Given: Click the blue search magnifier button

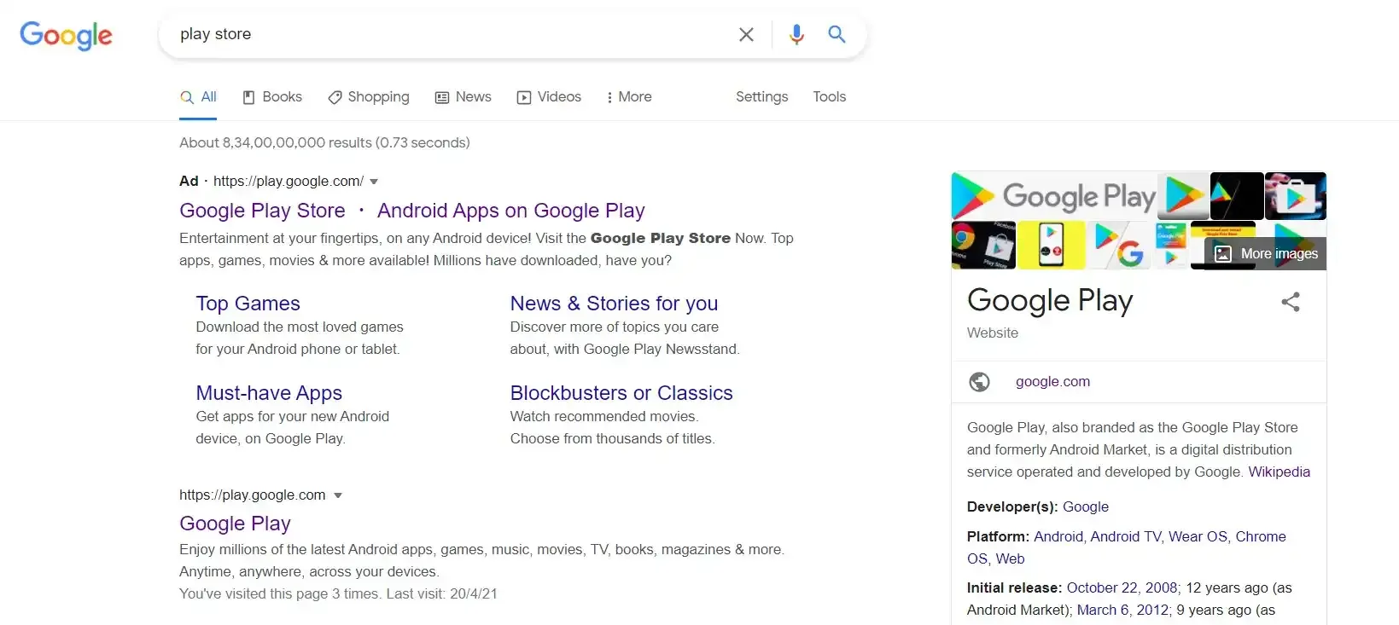Looking at the screenshot, I should click(x=836, y=34).
